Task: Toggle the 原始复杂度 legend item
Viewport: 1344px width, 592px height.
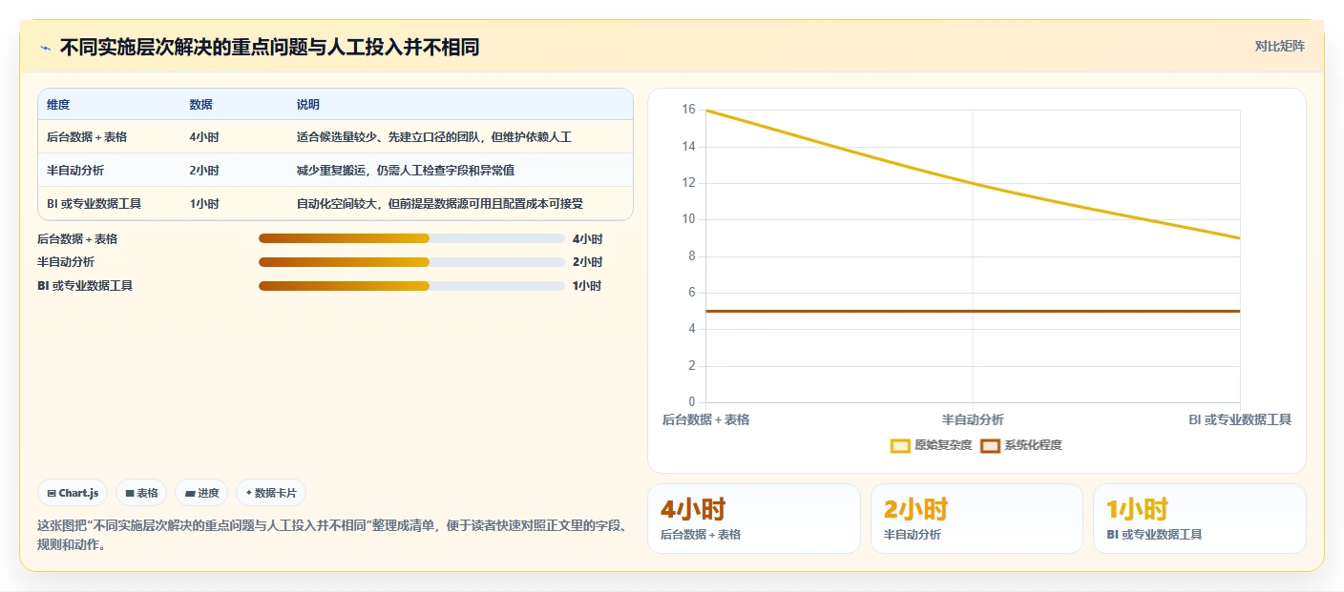Action: (931, 445)
